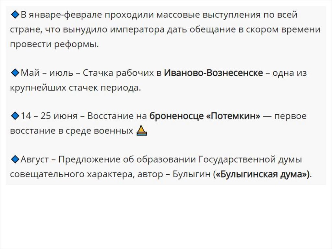This screenshot has width=332, height=249.
Task: Click the ship emoji after "среде военных"
Action: pyautogui.click(x=142, y=131)
